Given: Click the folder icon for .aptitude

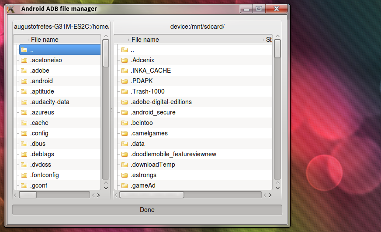Looking at the screenshot, I should pyautogui.click(x=24, y=91).
